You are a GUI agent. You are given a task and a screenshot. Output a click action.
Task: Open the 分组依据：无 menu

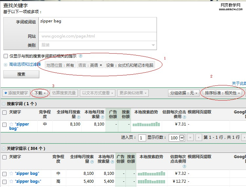coord(183,93)
